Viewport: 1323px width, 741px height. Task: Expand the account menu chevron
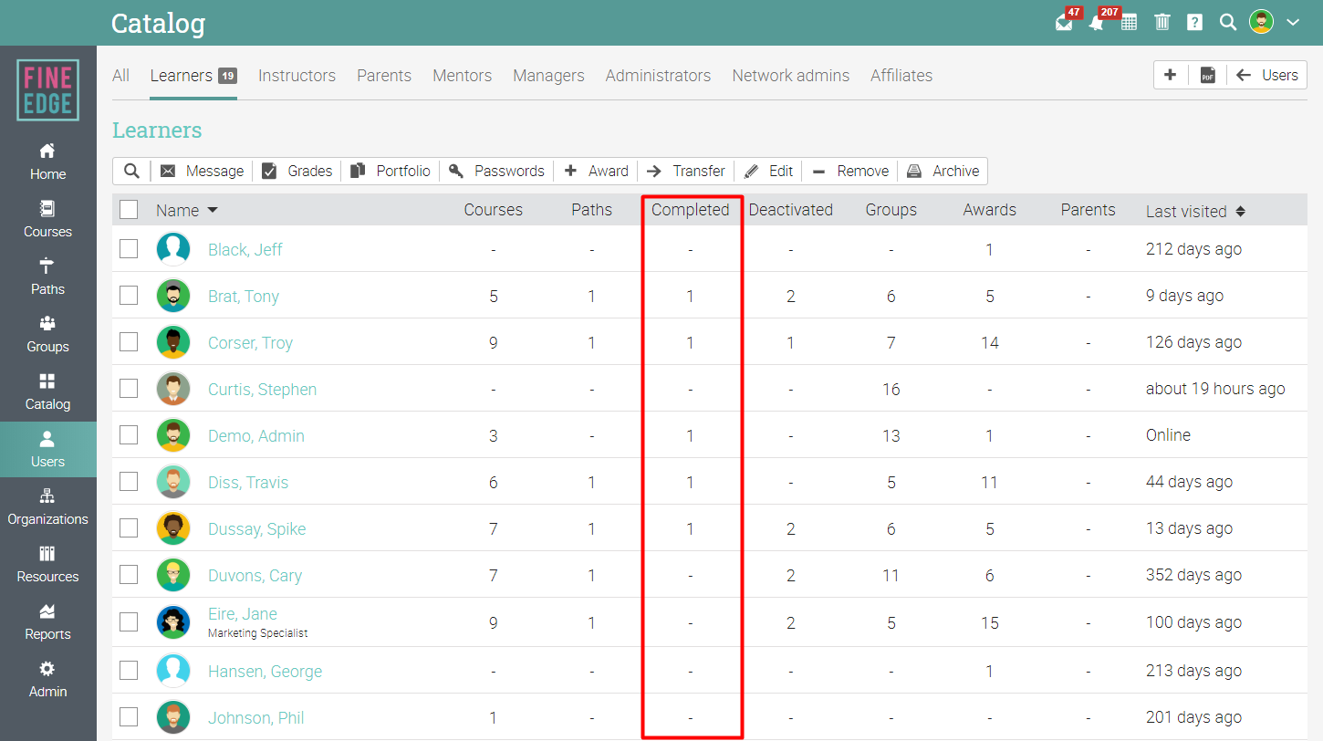pos(1293,23)
